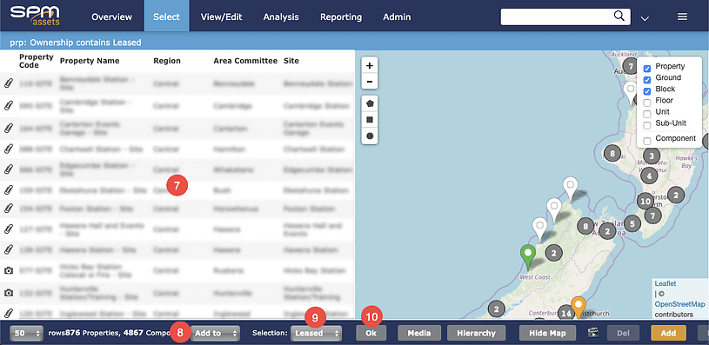Zoom out on the map

pos(370,82)
